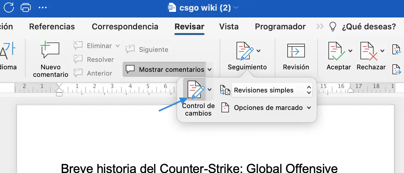Expand the Rechazar dropdown arrow

382,51
